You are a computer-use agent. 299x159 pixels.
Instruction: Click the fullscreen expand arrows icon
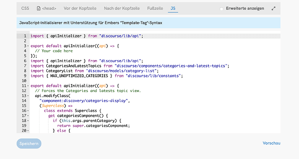click(x=273, y=9)
